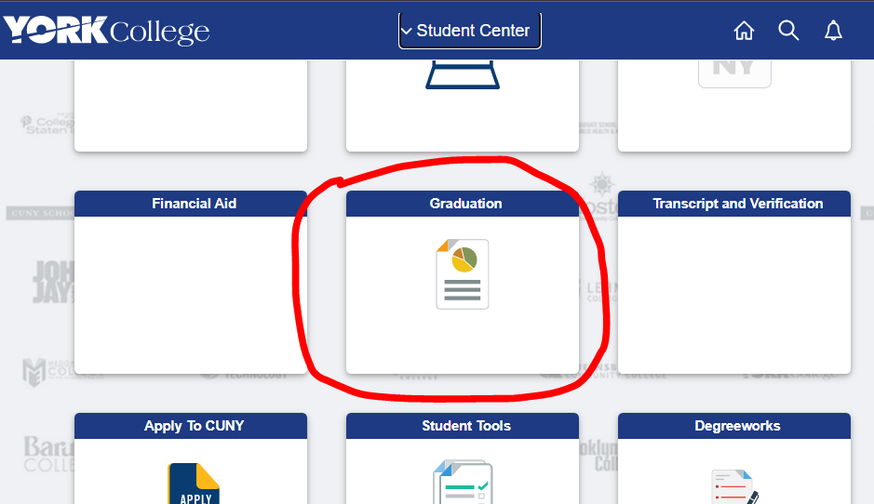Open the blank tile above Financial Aid
Viewport: 874px width, 504px height.
tap(191, 106)
